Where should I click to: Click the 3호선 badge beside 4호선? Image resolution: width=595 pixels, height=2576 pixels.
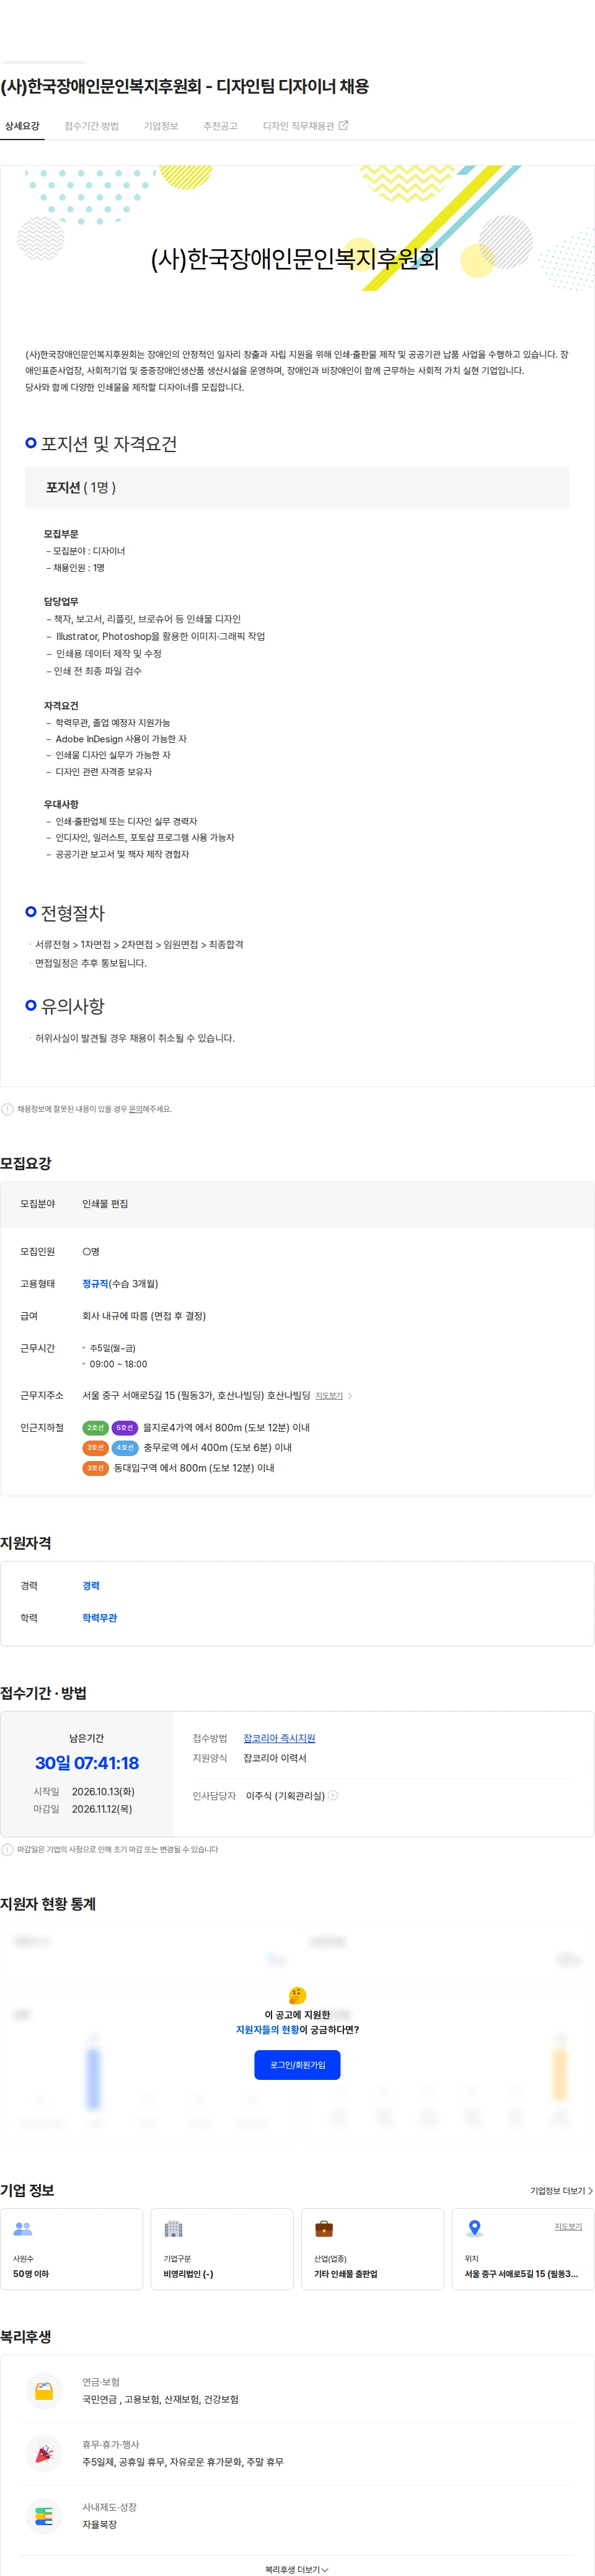pyautogui.click(x=95, y=1447)
